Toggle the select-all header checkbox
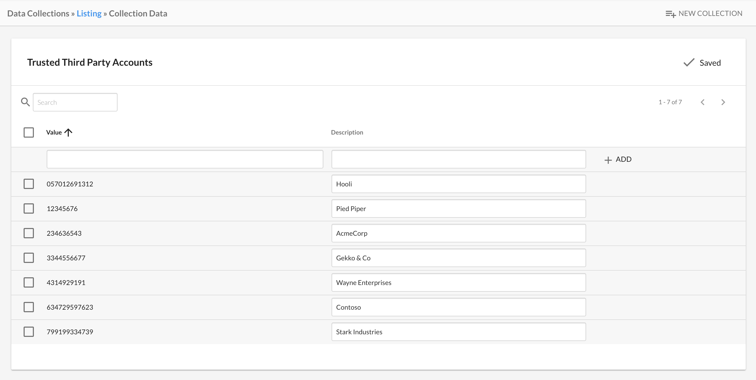This screenshot has width=756, height=380. pos(29,132)
